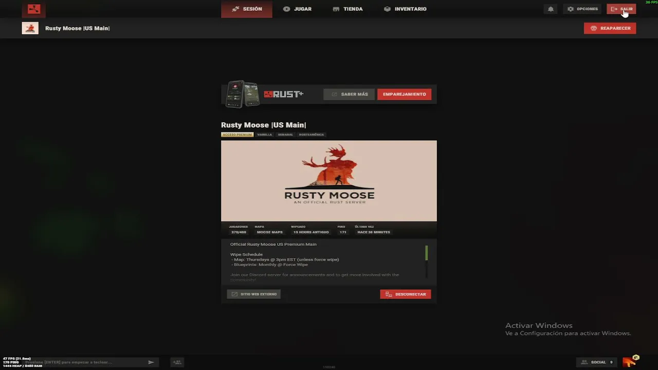This screenshot has width=658, height=370.
Task: Click 'Rusty Moose |US Main|' in header bar
Action: (77, 28)
